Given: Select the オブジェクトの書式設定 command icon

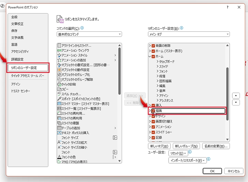Looking at the screenshot, I should coord(59,65).
